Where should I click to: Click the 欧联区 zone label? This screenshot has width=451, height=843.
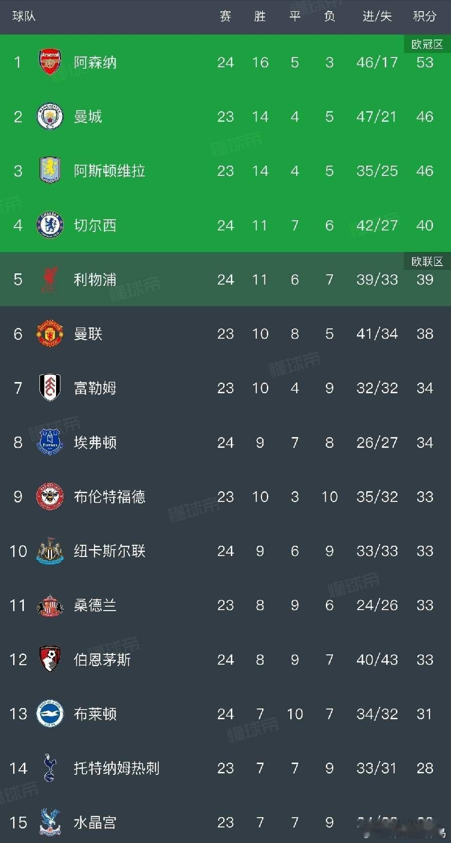tap(427, 261)
